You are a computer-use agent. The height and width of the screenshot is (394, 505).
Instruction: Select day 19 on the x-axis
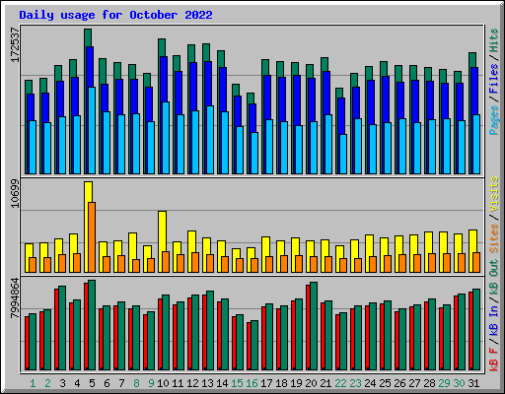296,383
